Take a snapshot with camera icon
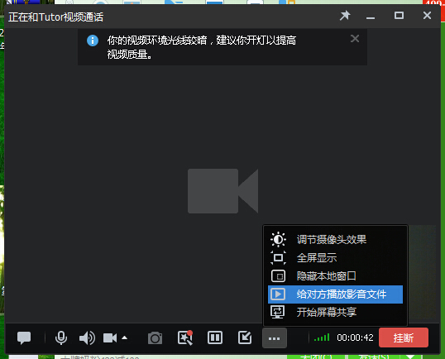 (x=155, y=338)
